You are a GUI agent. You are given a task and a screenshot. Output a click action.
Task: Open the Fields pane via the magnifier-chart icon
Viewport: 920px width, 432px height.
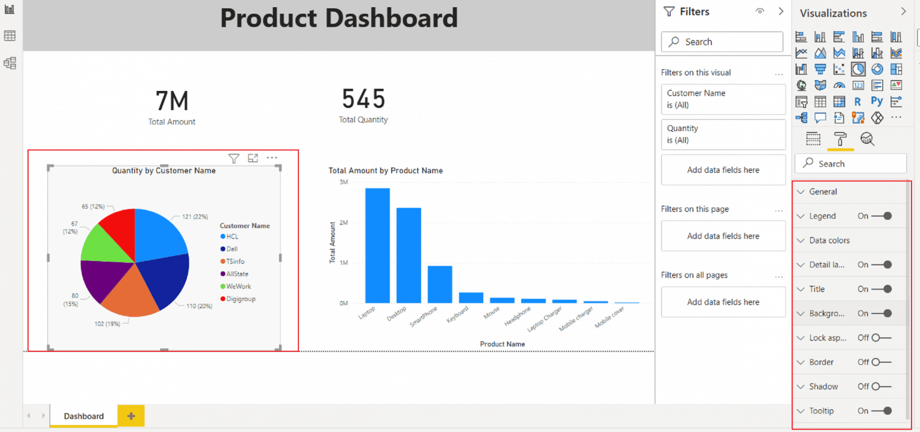click(x=868, y=139)
